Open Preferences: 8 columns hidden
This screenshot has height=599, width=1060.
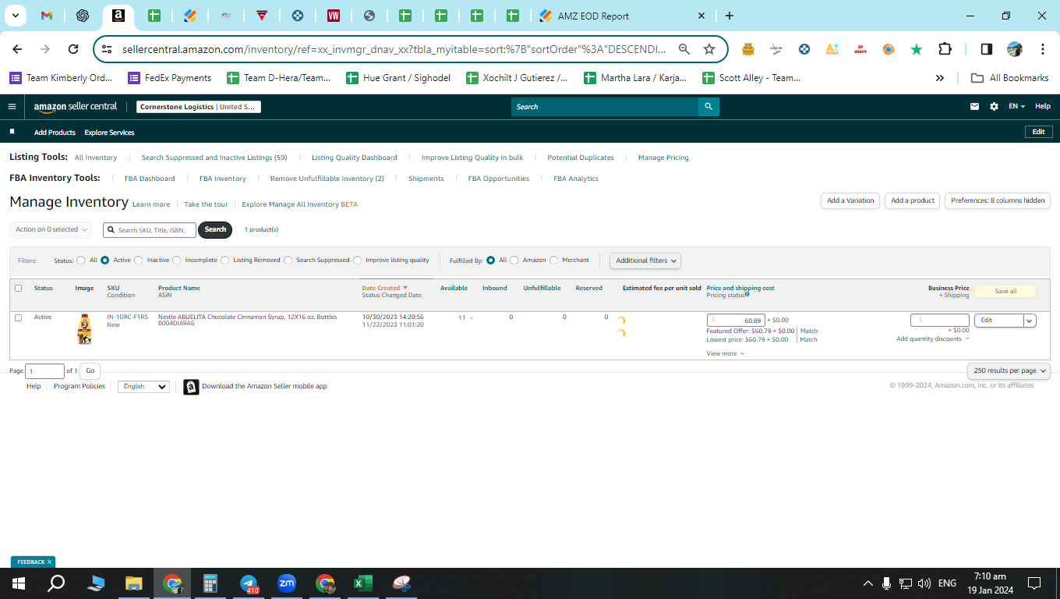coord(998,200)
